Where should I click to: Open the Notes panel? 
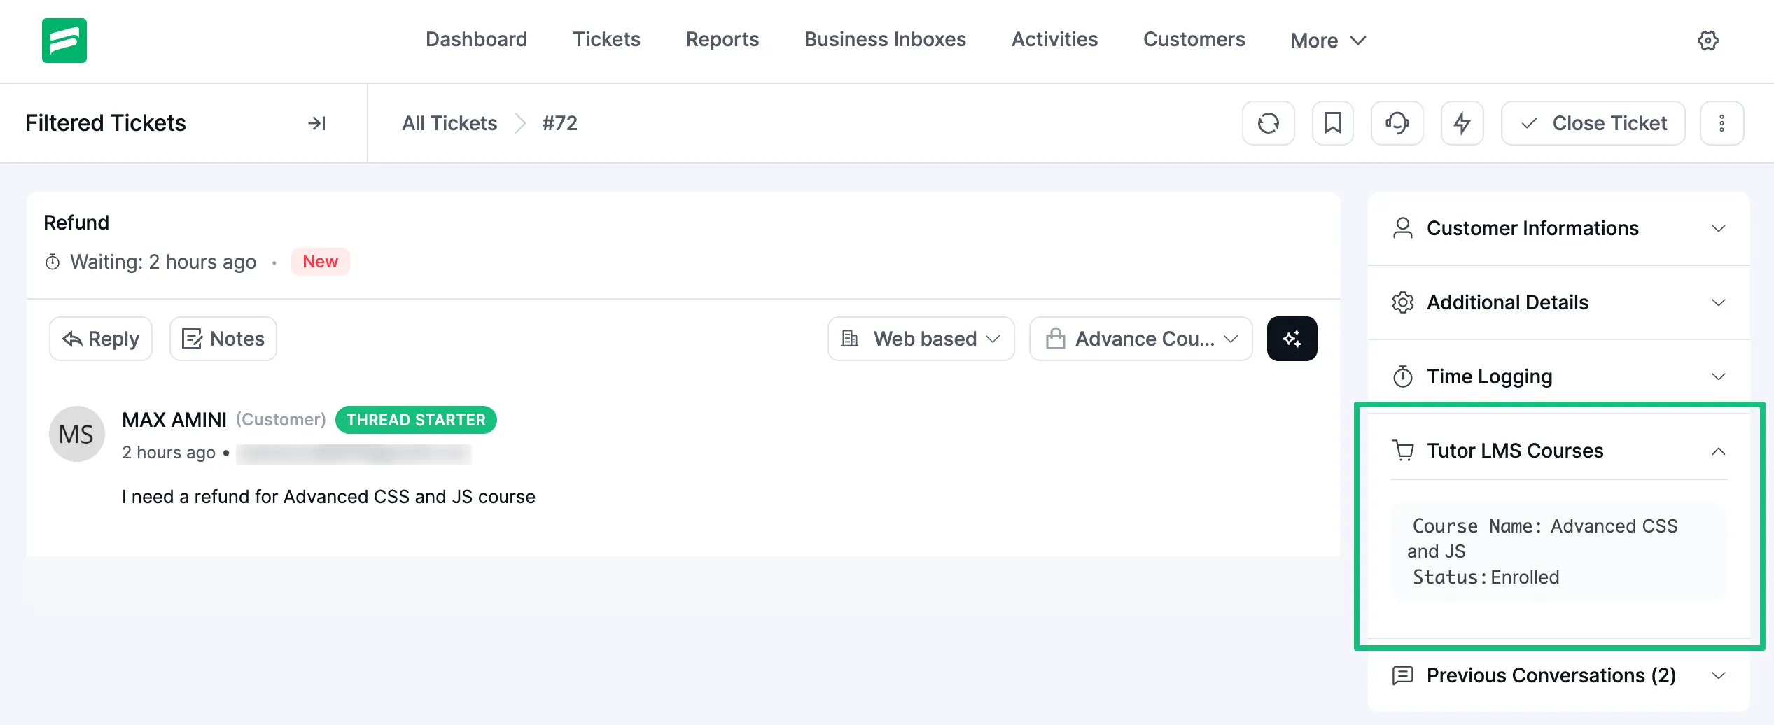[x=223, y=338]
